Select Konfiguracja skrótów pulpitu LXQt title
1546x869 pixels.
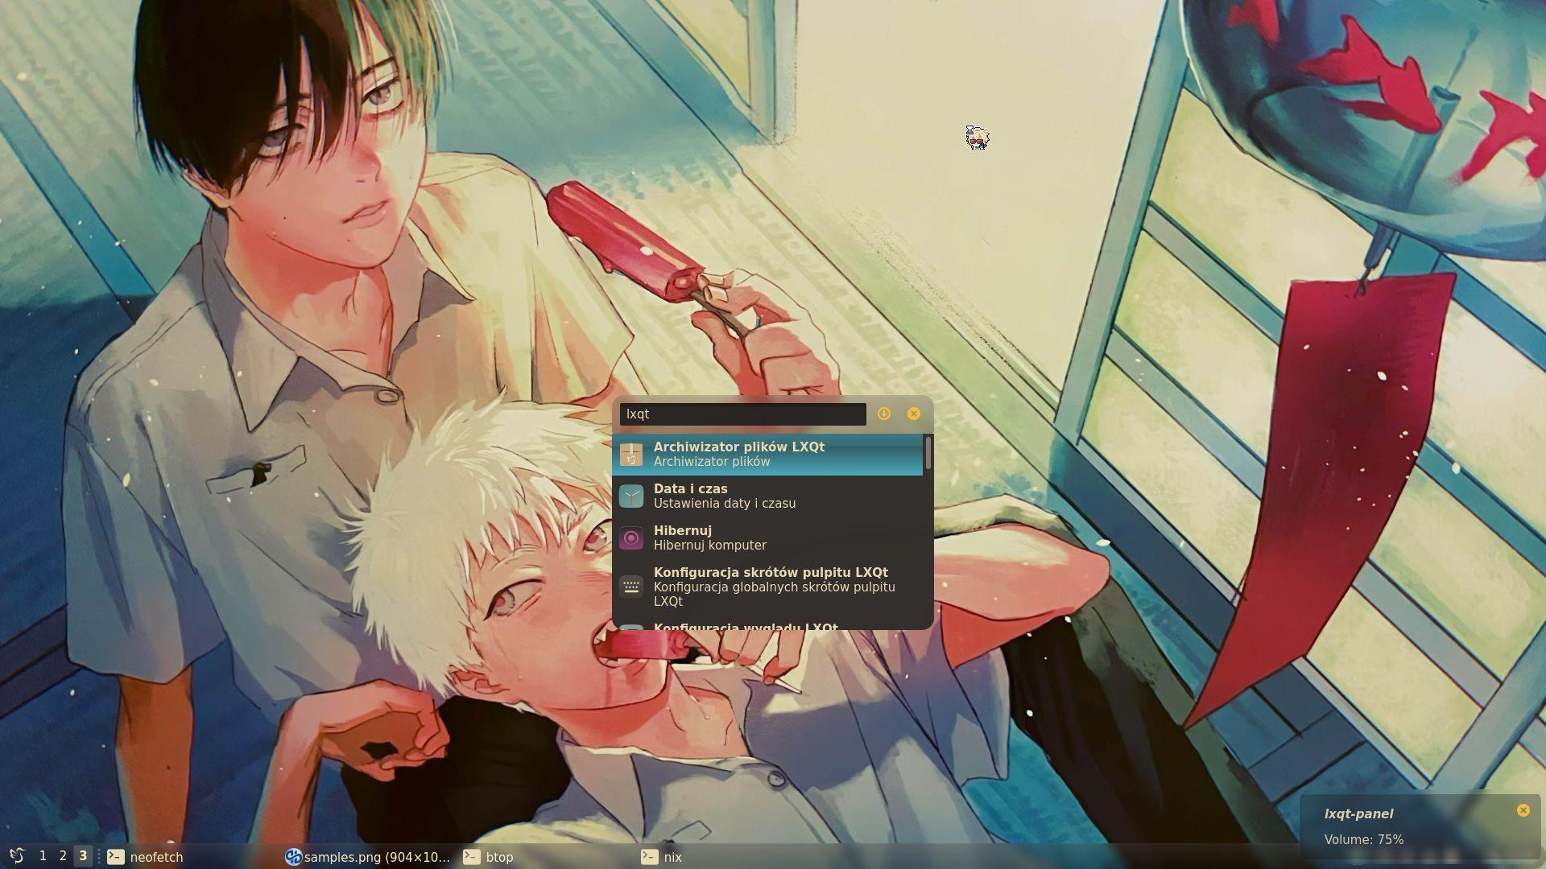click(x=771, y=572)
